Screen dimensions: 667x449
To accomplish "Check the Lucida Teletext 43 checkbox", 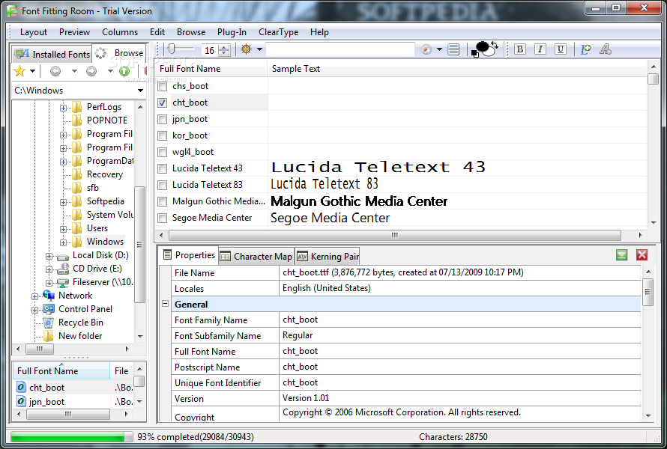I will point(162,168).
